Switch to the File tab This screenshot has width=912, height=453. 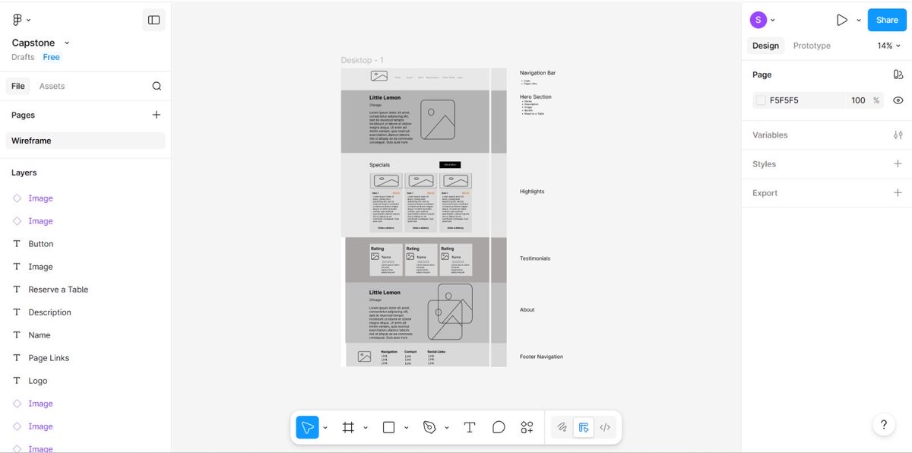18,86
